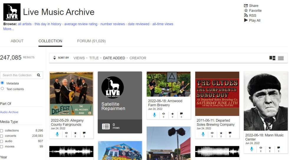The width and height of the screenshot is (302, 160).
Task: Enable the collections media type filter
Action: coord(2,131)
